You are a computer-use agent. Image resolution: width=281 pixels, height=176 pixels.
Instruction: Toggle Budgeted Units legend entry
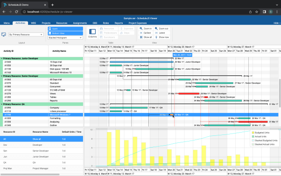260,133
